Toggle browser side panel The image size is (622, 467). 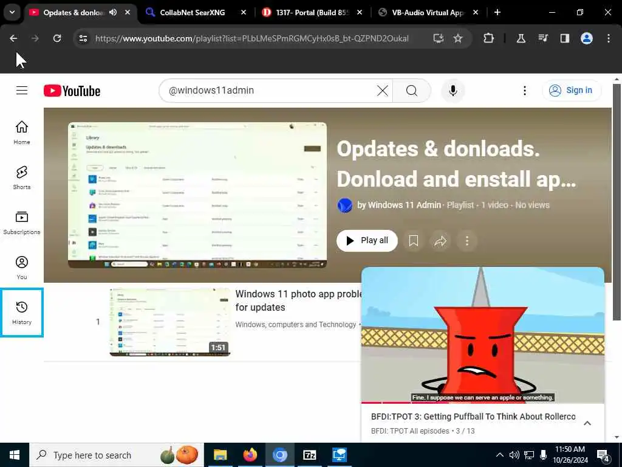tap(565, 38)
